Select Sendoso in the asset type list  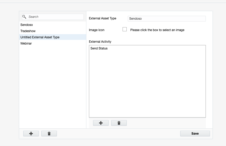(x=27, y=25)
